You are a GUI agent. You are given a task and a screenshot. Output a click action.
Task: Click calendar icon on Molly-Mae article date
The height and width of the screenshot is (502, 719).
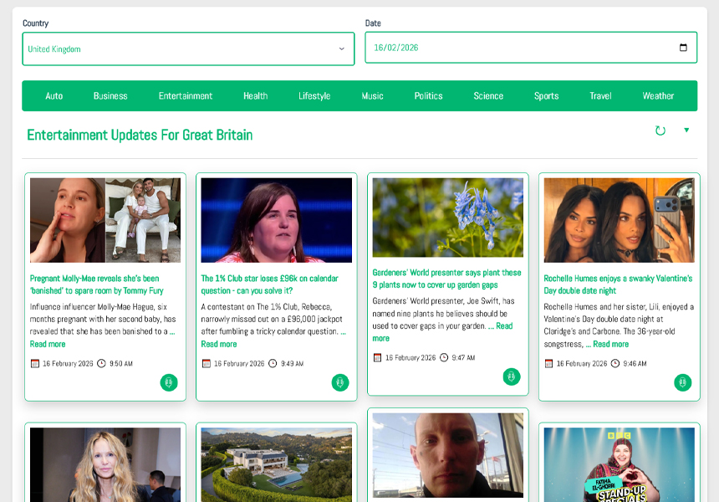tap(35, 364)
